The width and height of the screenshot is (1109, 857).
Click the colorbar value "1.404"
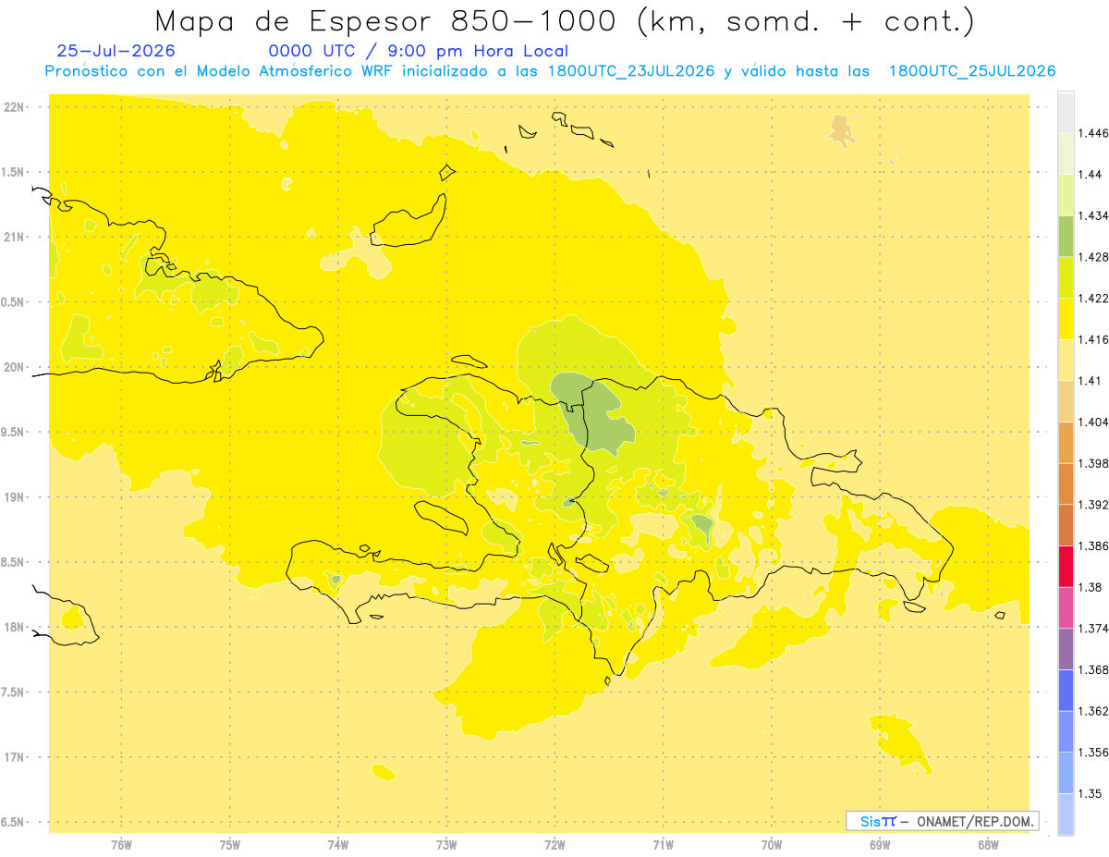click(1095, 422)
